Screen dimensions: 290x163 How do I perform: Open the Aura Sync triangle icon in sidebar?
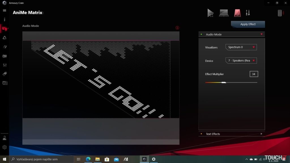[4, 37]
